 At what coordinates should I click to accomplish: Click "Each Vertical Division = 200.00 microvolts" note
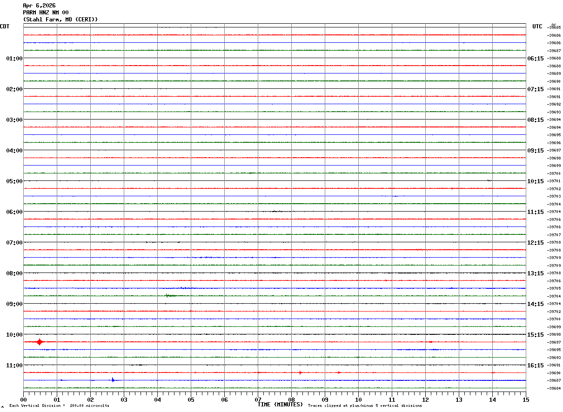click(59, 405)
